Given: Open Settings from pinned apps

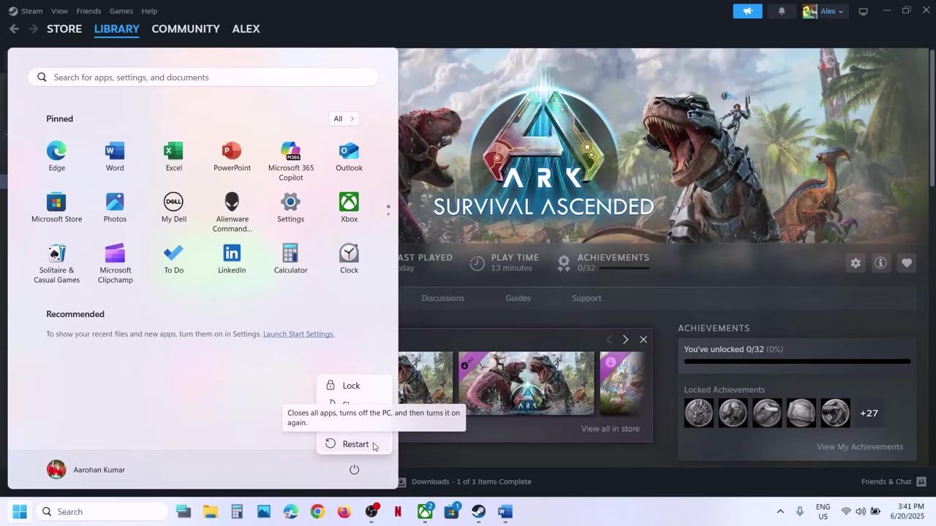Looking at the screenshot, I should click(x=290, y=207).
